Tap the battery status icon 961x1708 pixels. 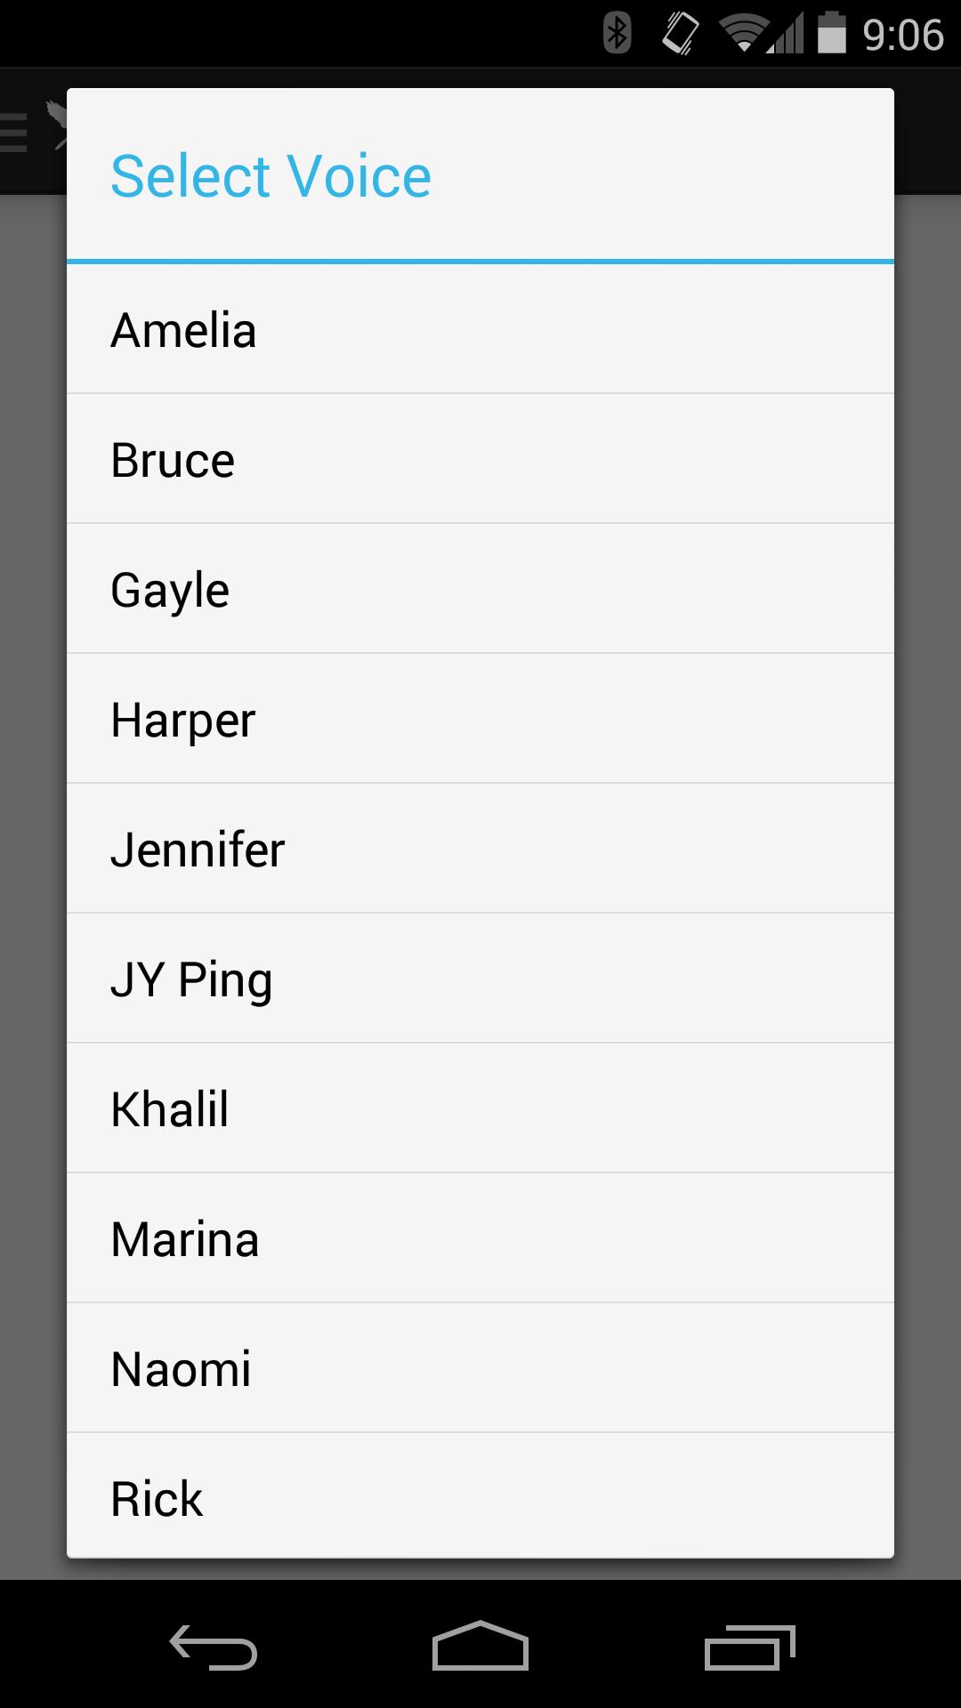(831, 34)
